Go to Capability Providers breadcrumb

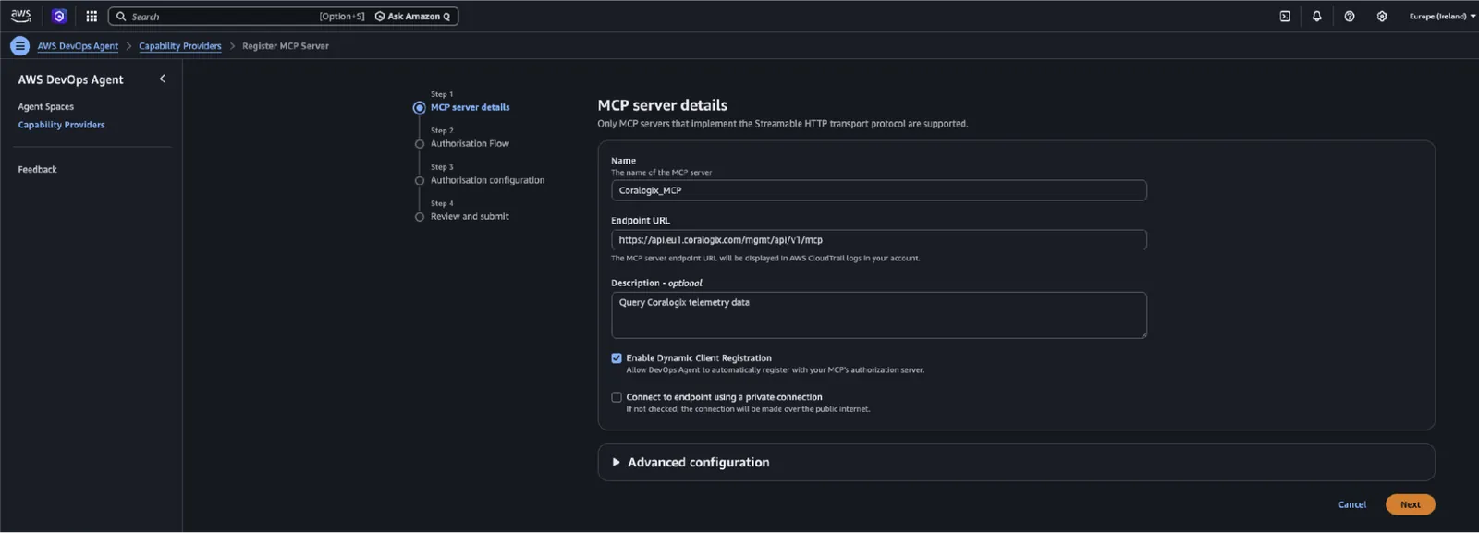[x=180, y=46]
